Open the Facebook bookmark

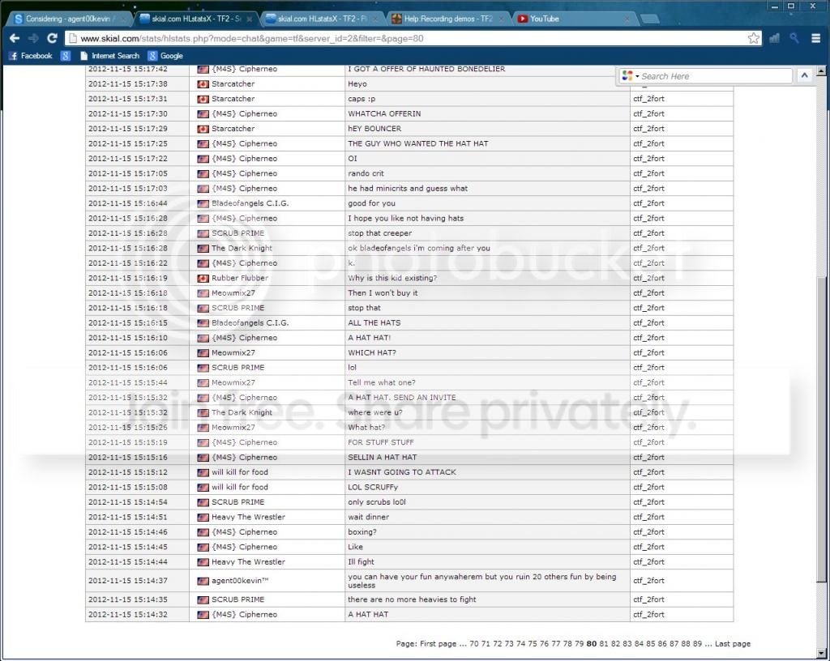point(31,56)
